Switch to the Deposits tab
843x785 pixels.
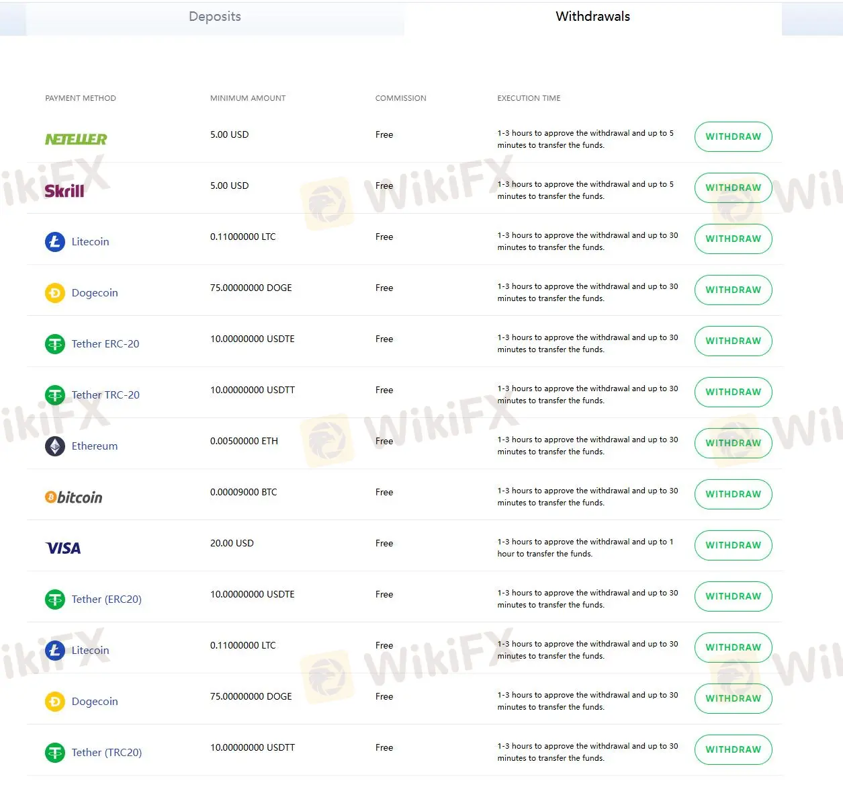tap(214, 16)
